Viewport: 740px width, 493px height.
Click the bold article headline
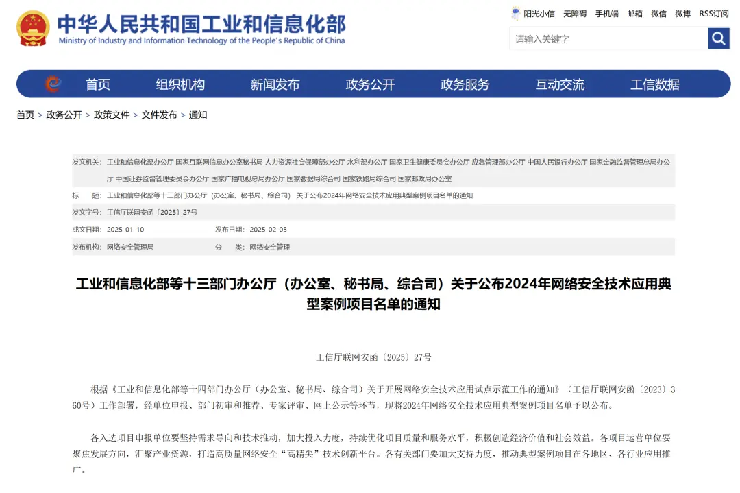[x=373, y=293]
